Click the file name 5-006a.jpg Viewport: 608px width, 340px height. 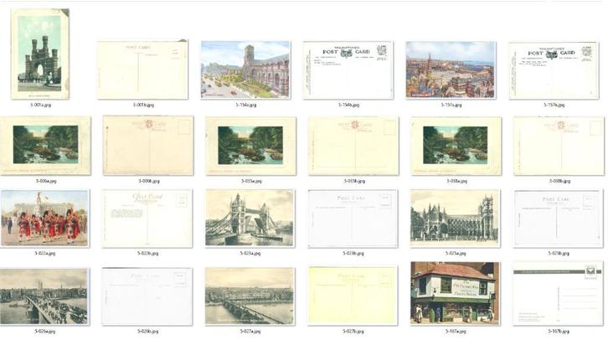click(x=46, y=181)
